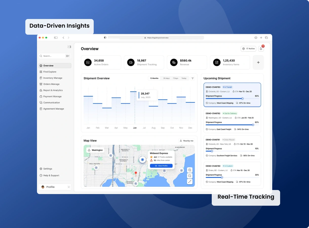Select the 30 days range tab
Viewport: 309px width, 228px height.
click(x=166, y=78)
